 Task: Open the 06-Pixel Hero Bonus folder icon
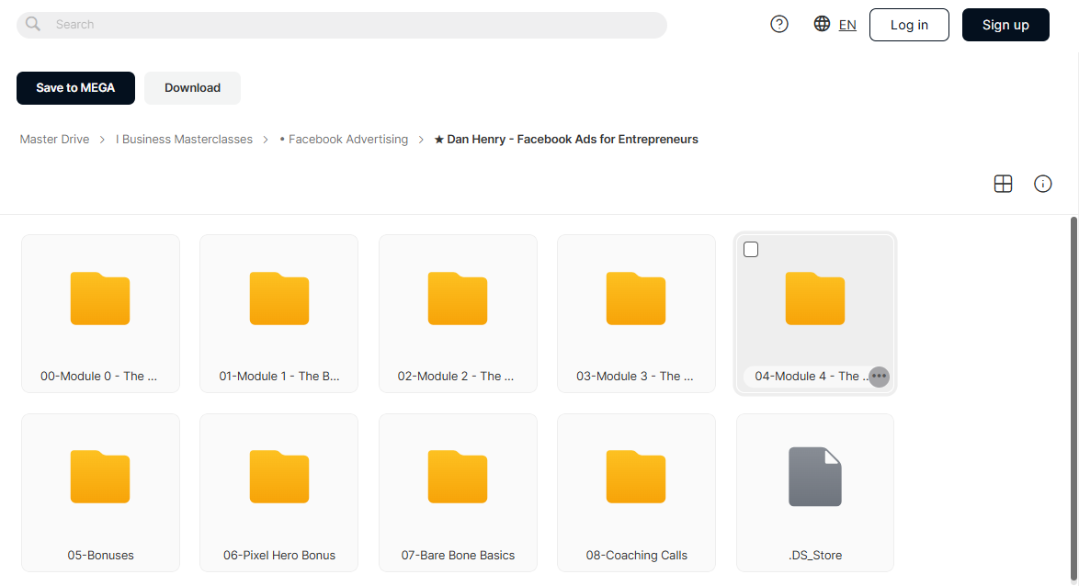[x=278, y=477]
